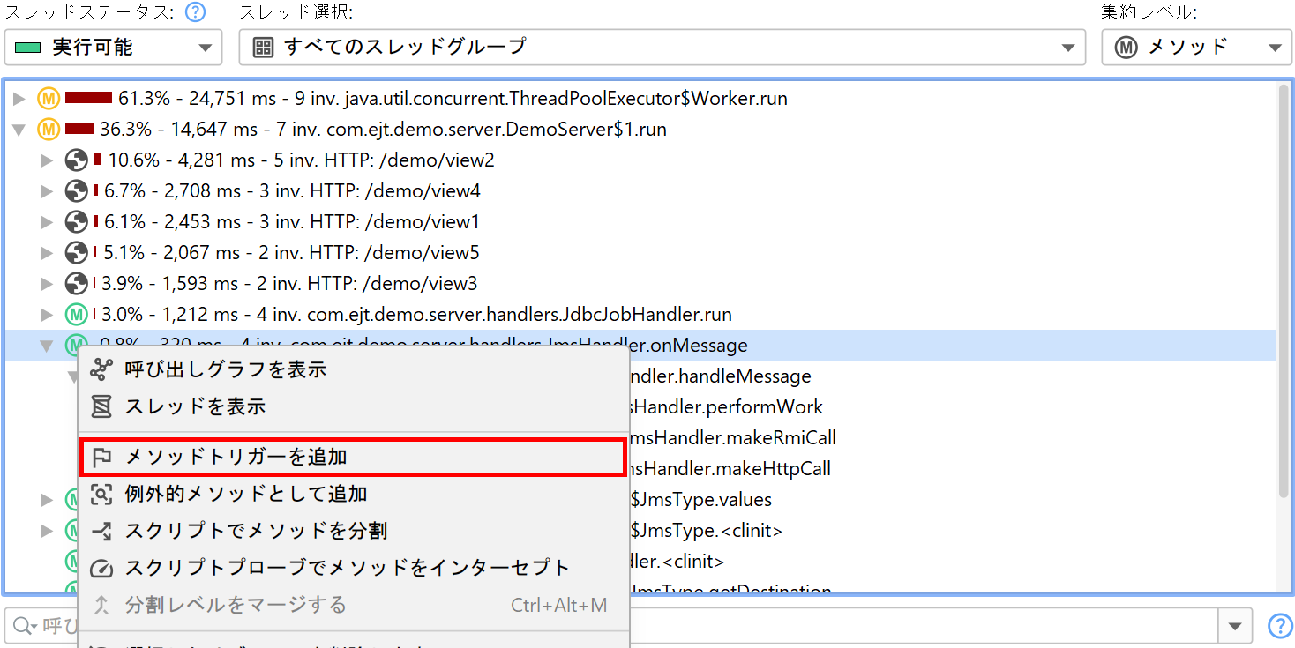Select the HTTP /demo/view5 tree row
Viewport: 1295px width, 648px height.
click(291, 253)
